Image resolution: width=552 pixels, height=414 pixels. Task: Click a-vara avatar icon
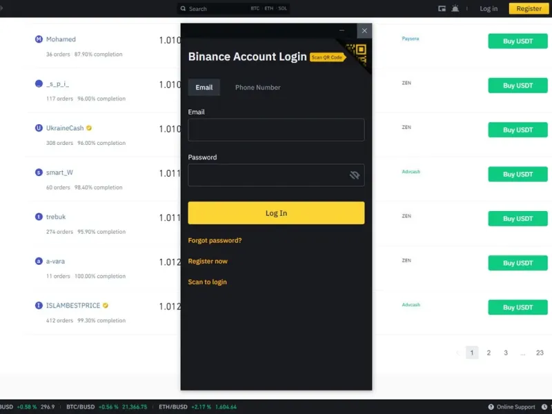(39, 262)
